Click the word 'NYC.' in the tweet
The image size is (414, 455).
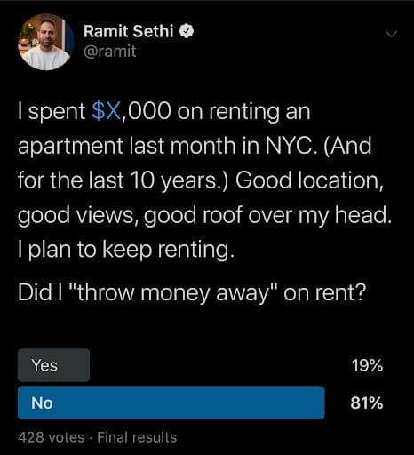[x=292, y=146]
